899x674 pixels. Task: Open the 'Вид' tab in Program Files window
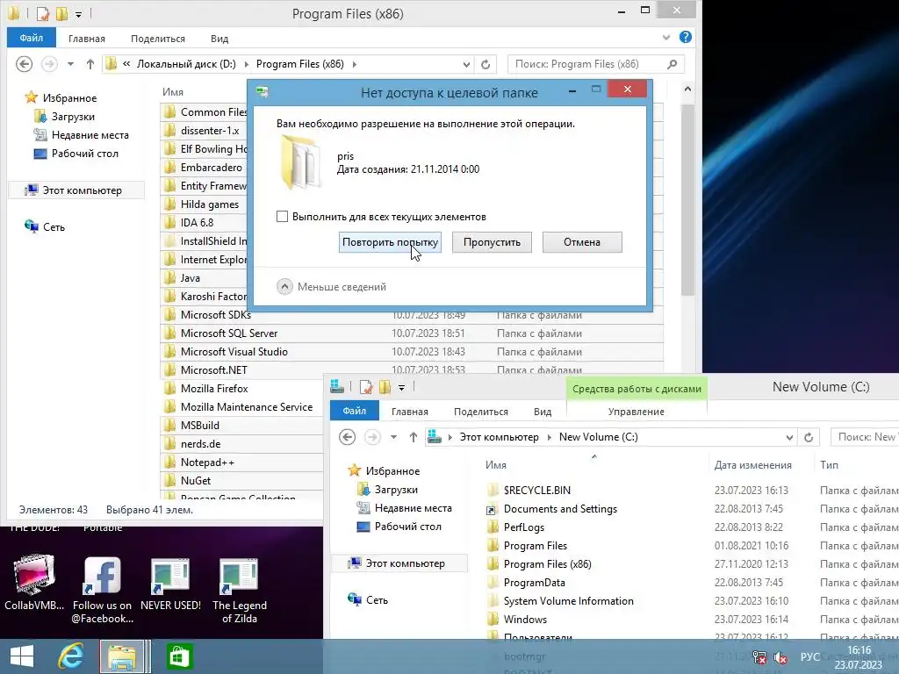tap(219, 39)
